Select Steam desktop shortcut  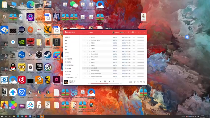point(48,55)
